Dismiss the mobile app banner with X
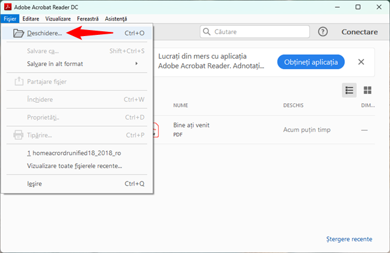Screen dimensions: 390x253 361,62
